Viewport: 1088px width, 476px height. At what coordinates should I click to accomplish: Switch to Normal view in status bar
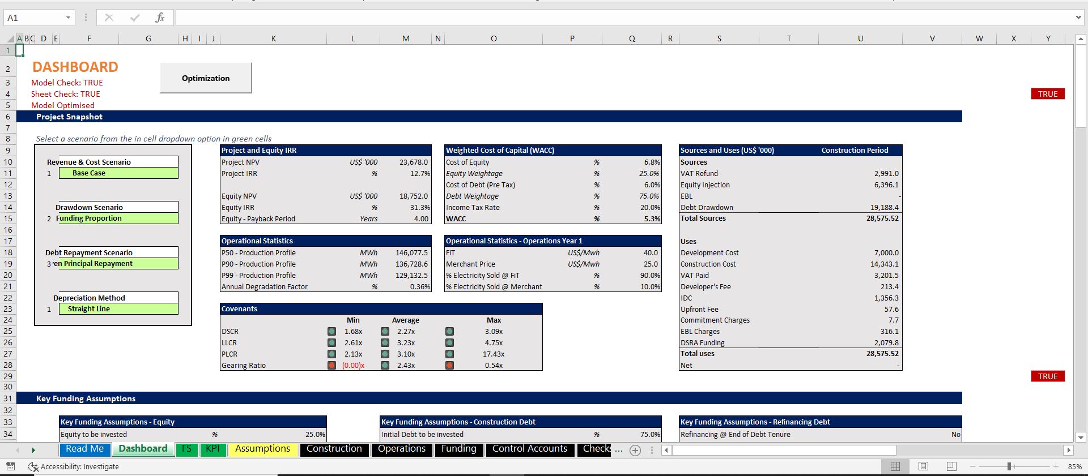pyautogui.click(x=895, y=466)
